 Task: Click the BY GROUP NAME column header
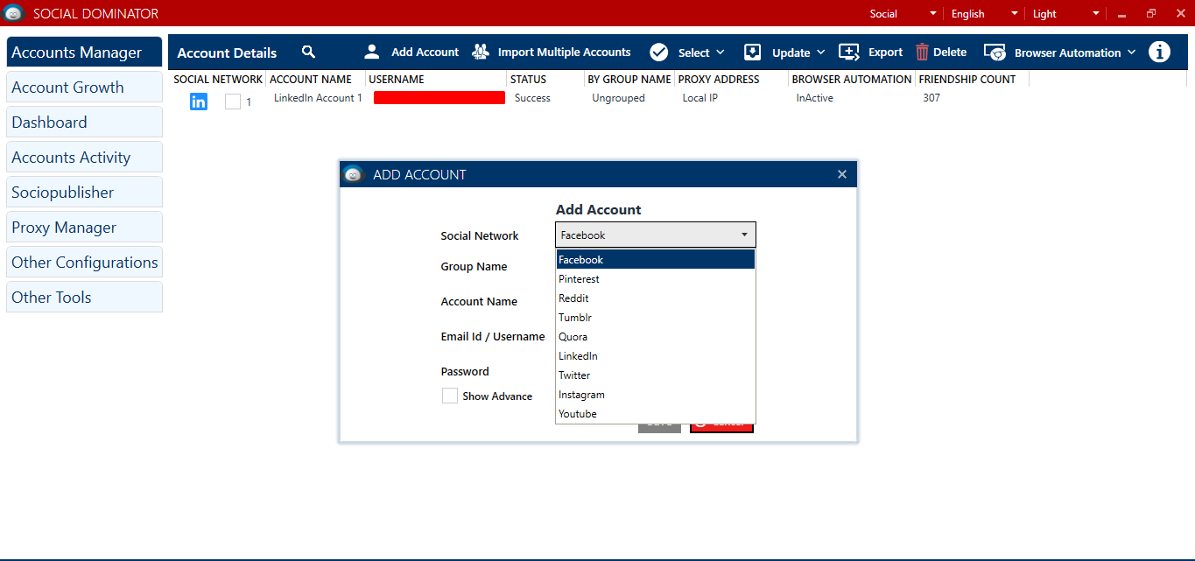pos(629,79)
